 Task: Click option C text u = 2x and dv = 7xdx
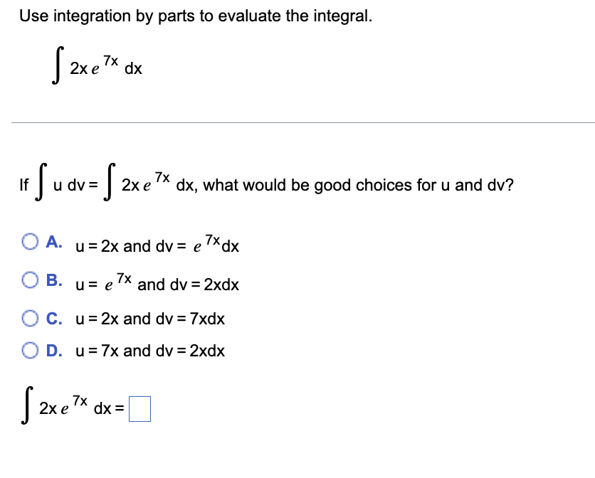pyautogui.click(x=149, y=319)
